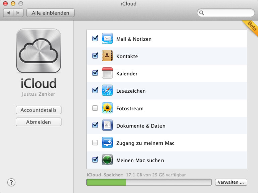Uncheck the Kontakte checkbox
The height and width of the screenshot is (193, 258).
[x=95, y=56]
